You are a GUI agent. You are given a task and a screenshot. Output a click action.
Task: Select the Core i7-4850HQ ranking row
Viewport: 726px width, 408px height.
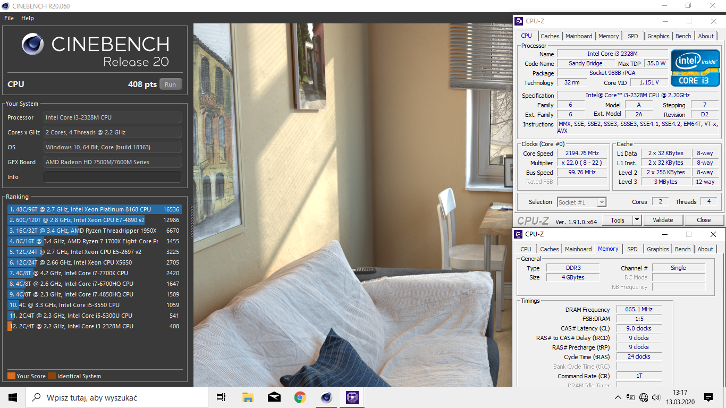click(95, 294)
